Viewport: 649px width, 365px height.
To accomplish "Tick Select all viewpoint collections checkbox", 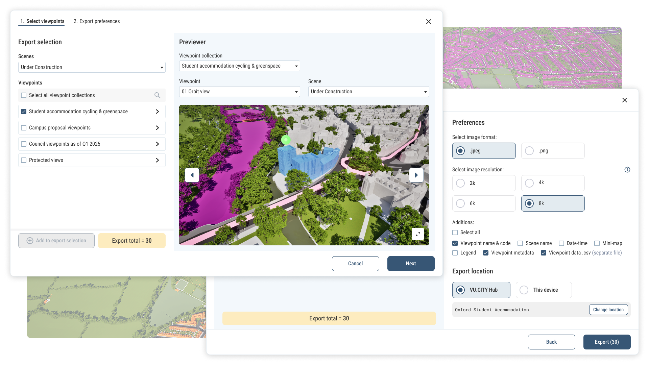I will point(24,95).
